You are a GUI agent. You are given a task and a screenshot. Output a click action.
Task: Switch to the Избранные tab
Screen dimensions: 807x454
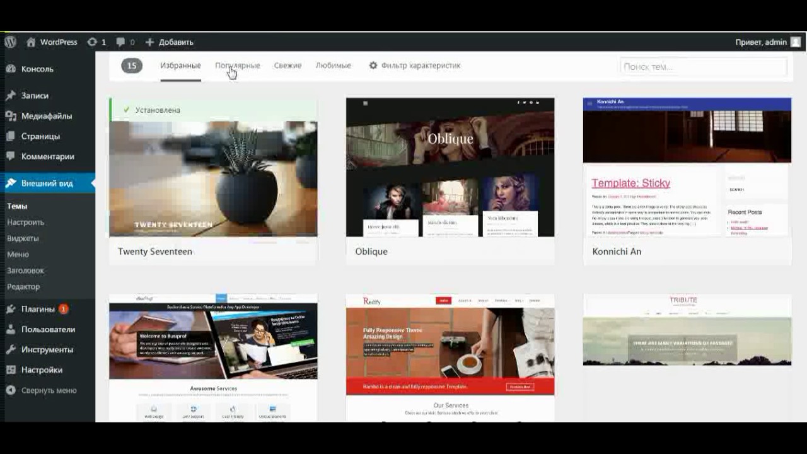[x=180, y=66]
